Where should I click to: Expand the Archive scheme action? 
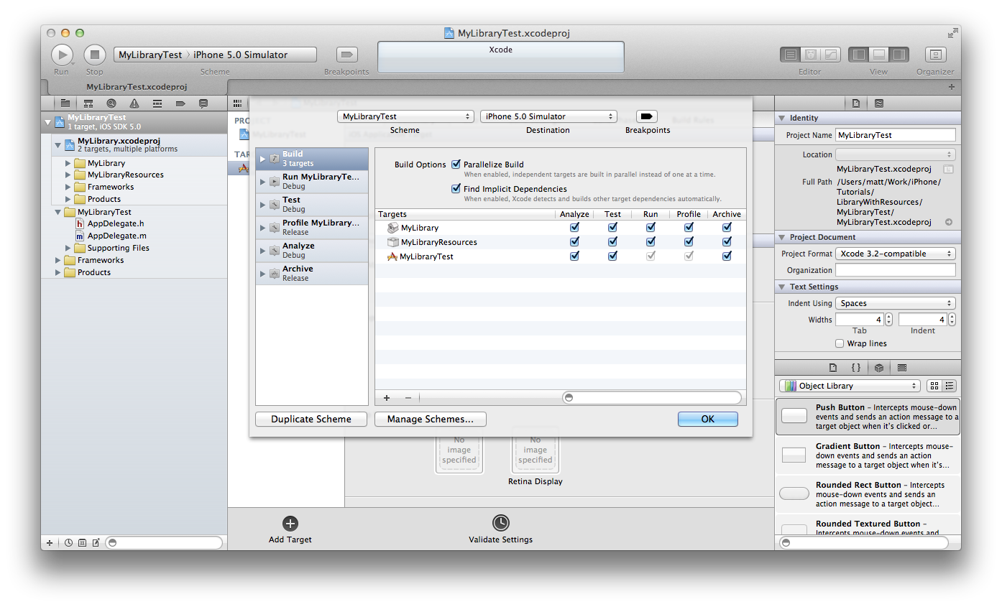[262, 273]
